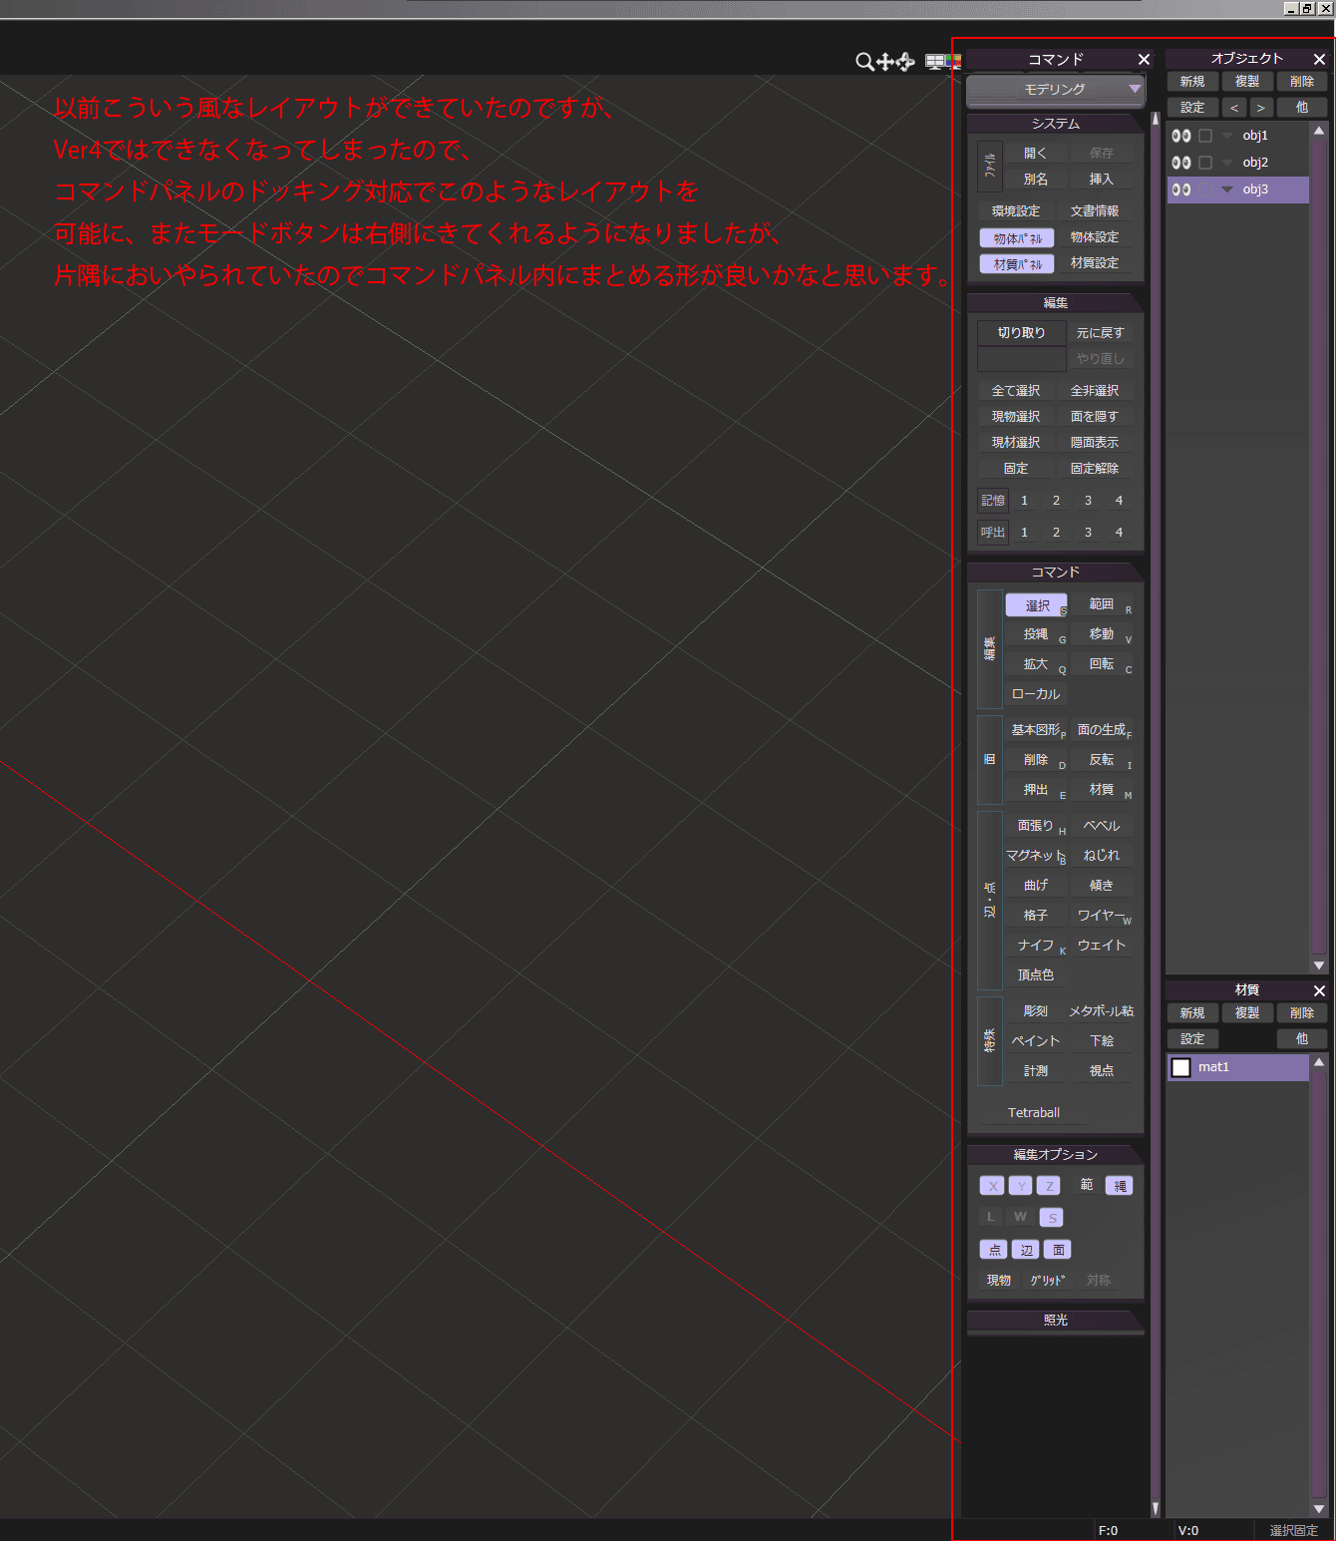The width and height of the screenshot is (1336, 1541).
Task: Toggle 辺 edge selection option
Action: pos(1026,1250)
